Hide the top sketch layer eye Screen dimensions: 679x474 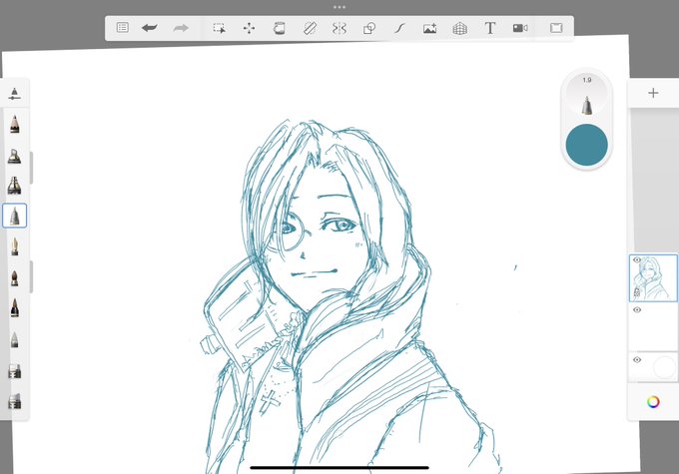637,260
